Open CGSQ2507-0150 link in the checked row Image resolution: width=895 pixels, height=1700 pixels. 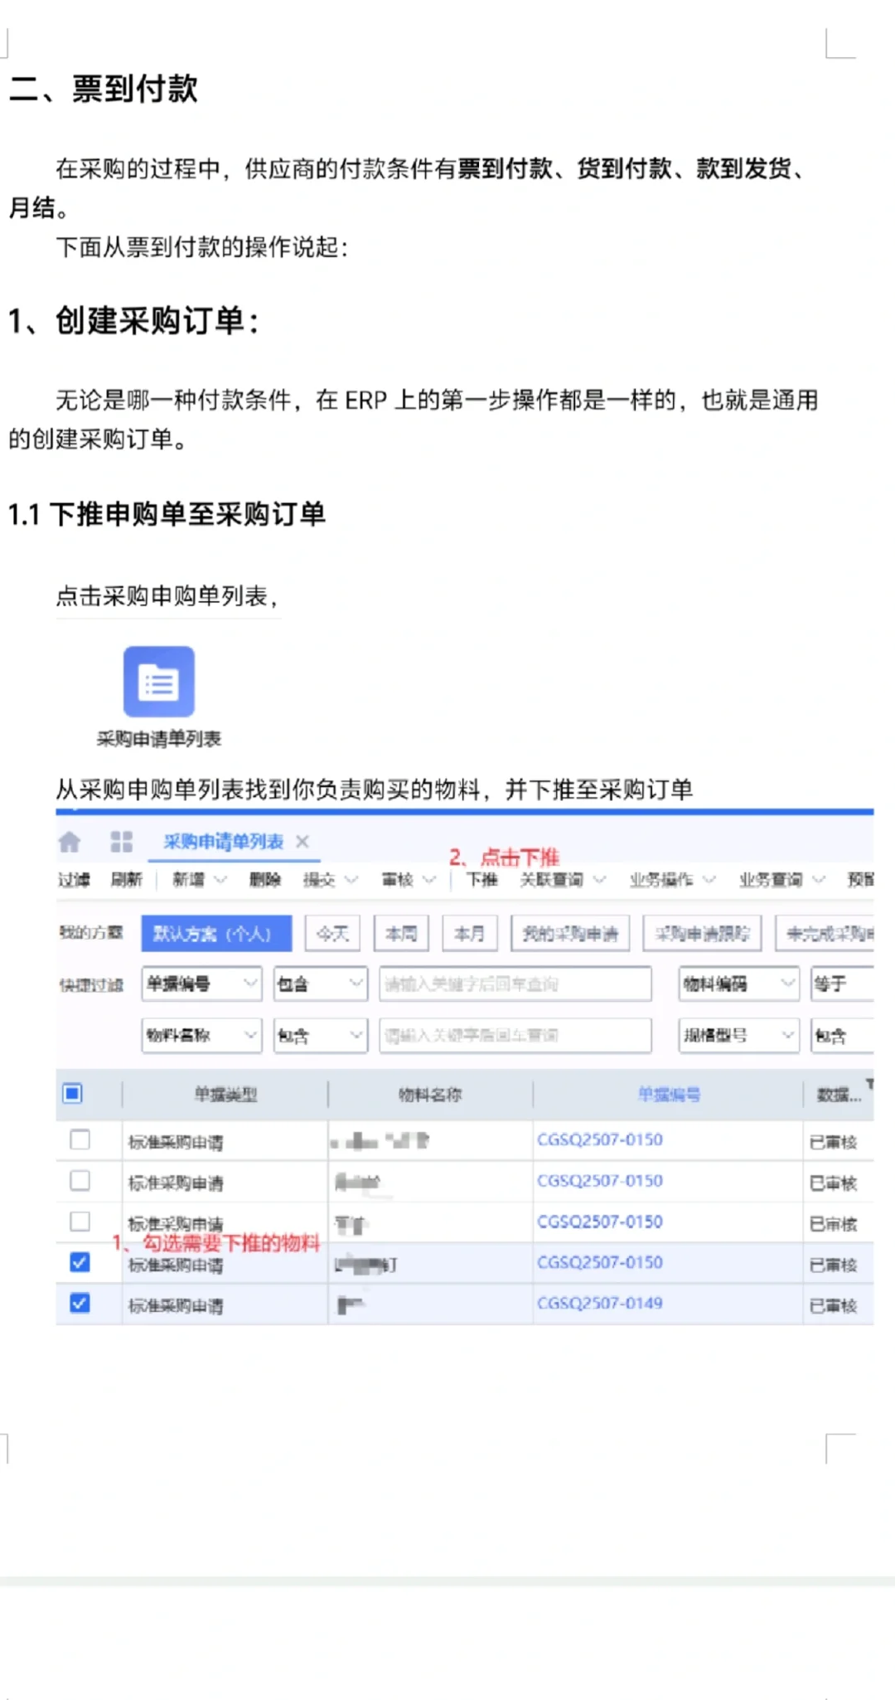pyautogui.click(x=600, y=1263)
